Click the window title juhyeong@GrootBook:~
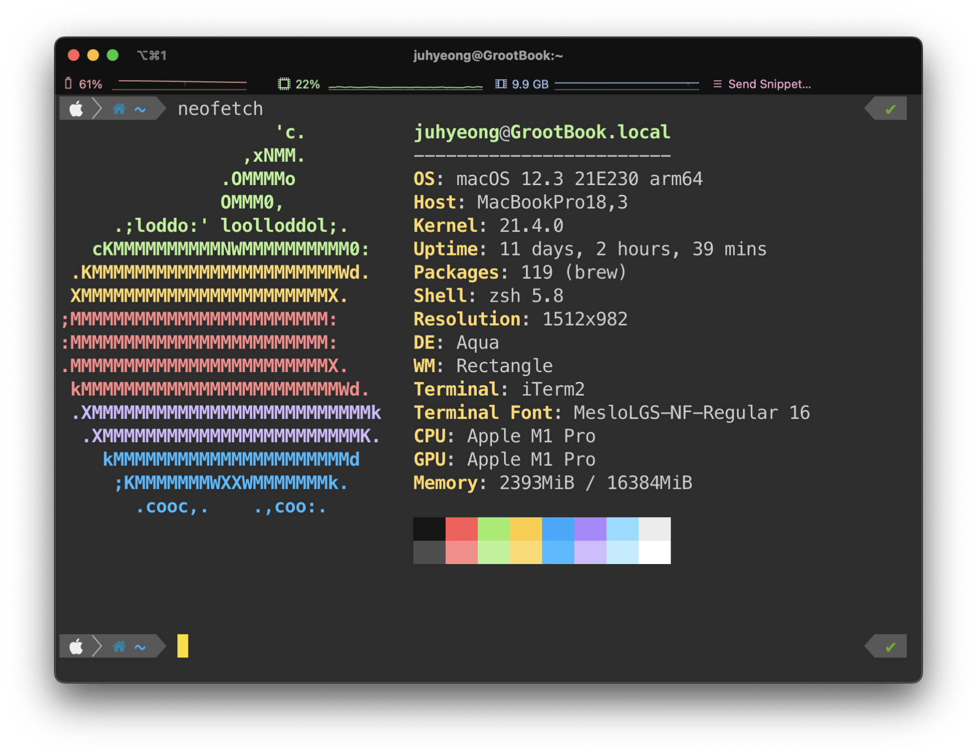This screenshot has width=977, height=755. pyautogui.click(x=488, y=56)
